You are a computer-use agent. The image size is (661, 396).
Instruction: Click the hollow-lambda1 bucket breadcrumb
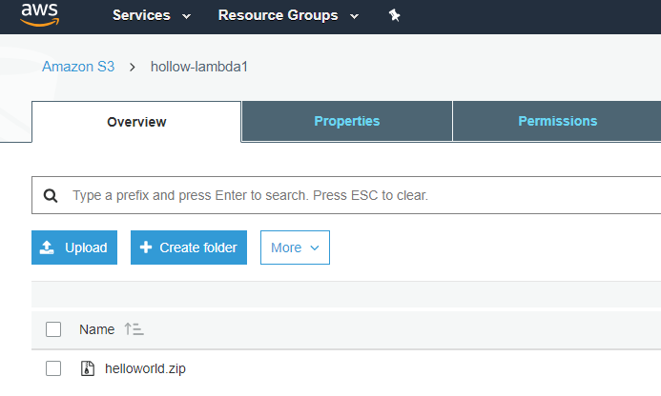click(x=199, y=67)
